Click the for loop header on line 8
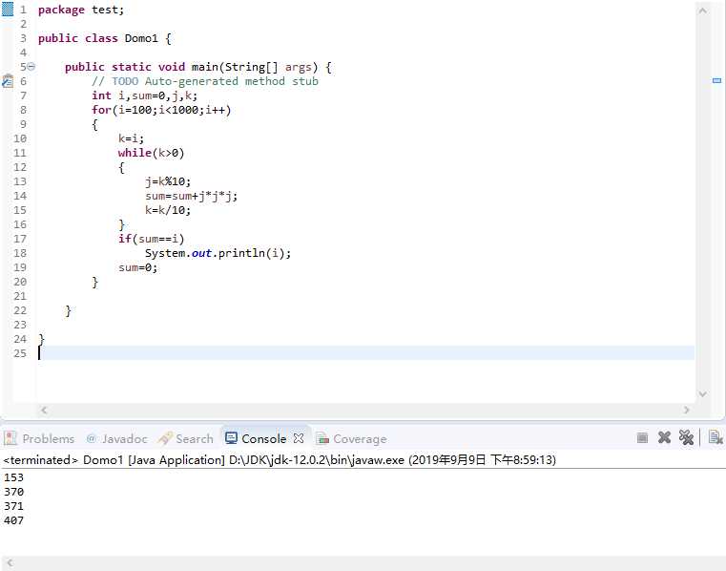726x571 pixels. pos(161,111)
